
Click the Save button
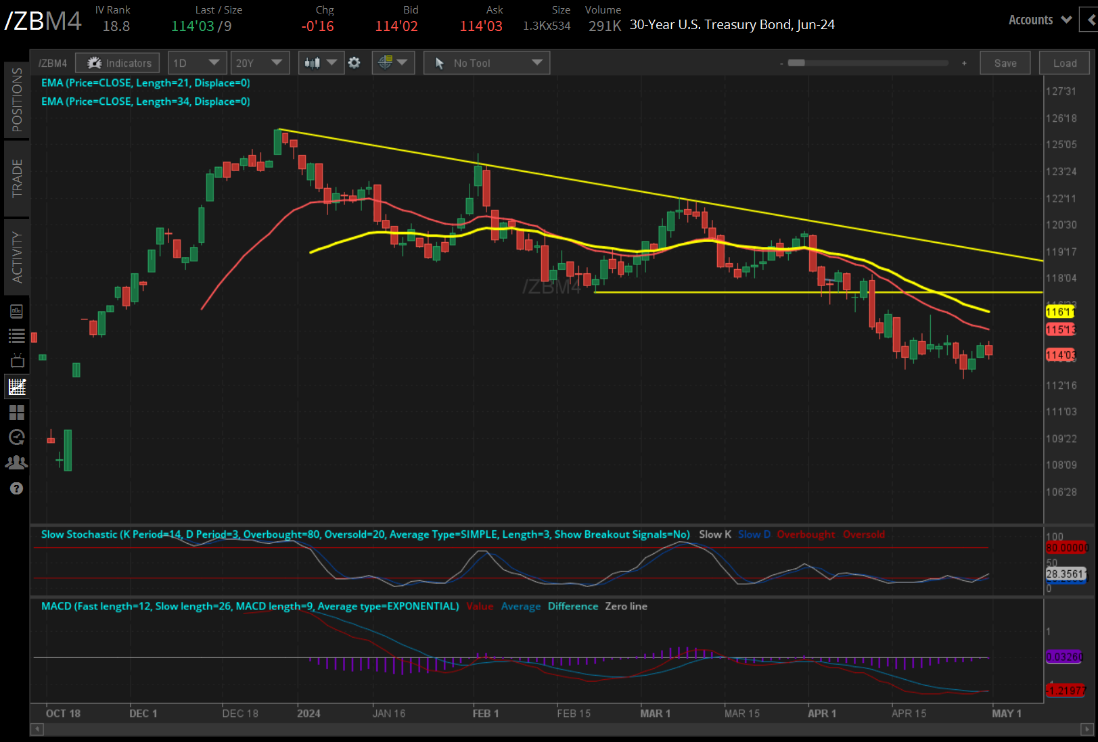1005,63
